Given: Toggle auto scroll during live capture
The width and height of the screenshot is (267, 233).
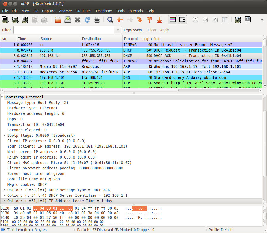Looking at the screenshot, I should (x=182, y=20).
